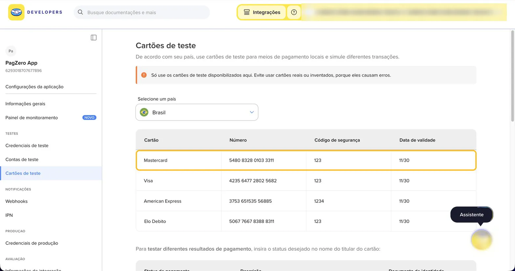This screenshot has width=515, height=271.
Task: Click the Código de segurança header
Action: [x=337, y=140]
